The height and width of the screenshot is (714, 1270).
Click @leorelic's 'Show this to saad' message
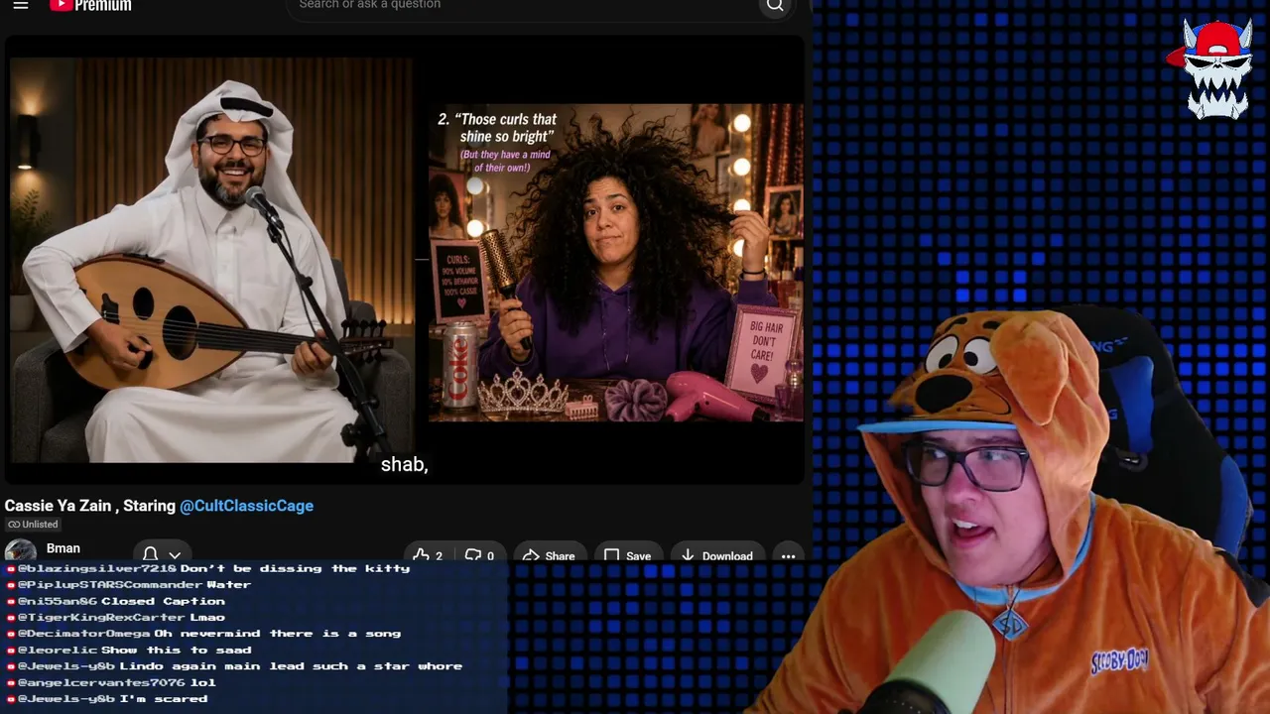click(x=129, y=650)
